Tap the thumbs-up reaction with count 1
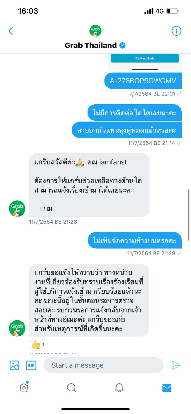This screenshot has width=191, height=414. click(38, 344)
